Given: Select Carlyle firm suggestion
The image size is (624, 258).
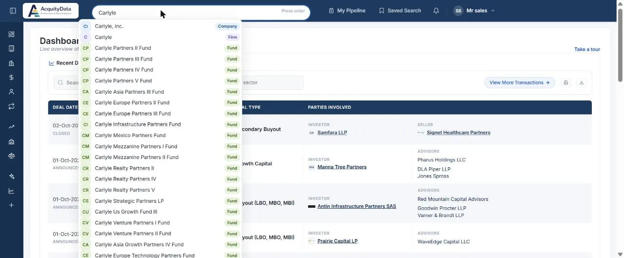Looking at the screenshot, I should click(160, 37).
